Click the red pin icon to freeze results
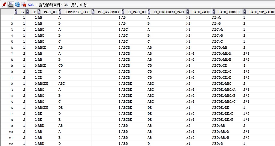Image resolution: width=275 pixels, height=146 pixels. click(x=4, y=5)
